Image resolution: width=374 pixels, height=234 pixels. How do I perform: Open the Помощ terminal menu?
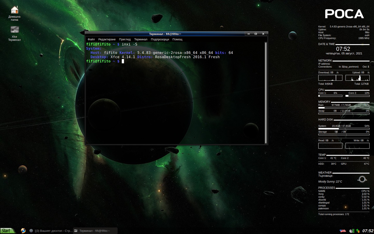pyautogui.click(x=177, y=39)
